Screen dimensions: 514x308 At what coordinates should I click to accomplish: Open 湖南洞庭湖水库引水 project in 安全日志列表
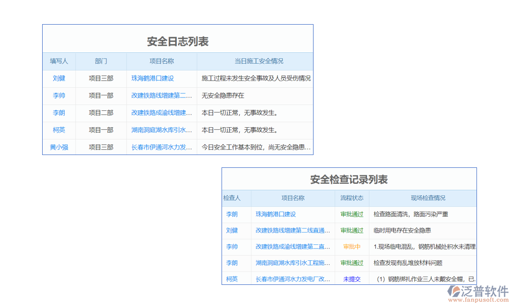coord(161,130)
